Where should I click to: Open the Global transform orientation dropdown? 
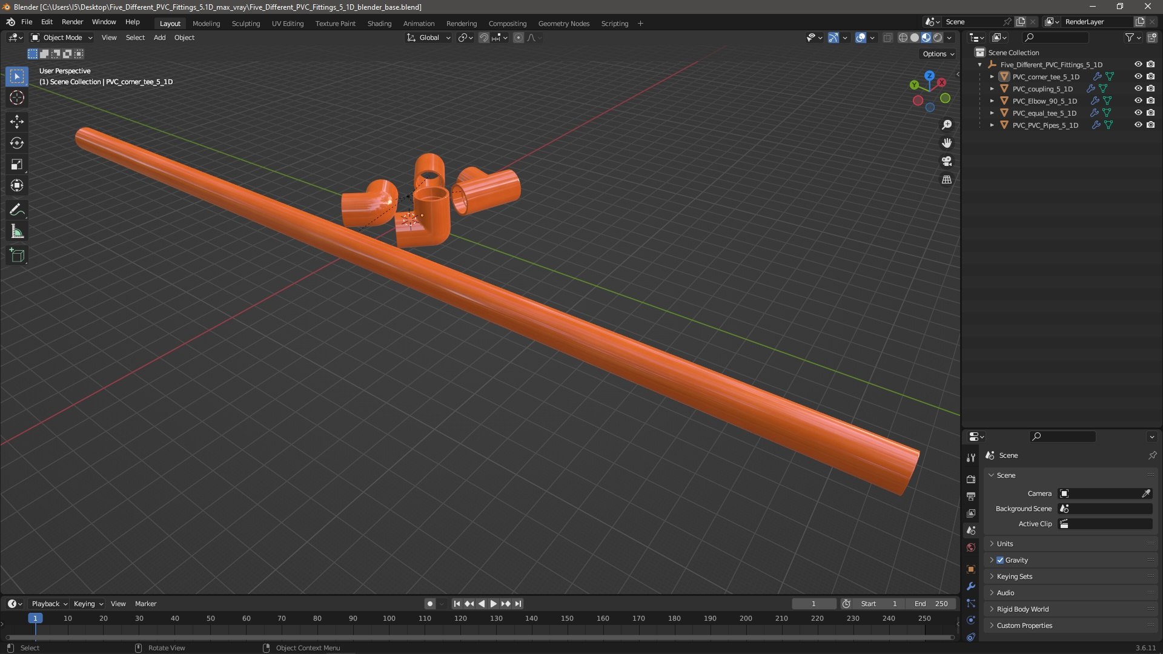tap(429, 38)
